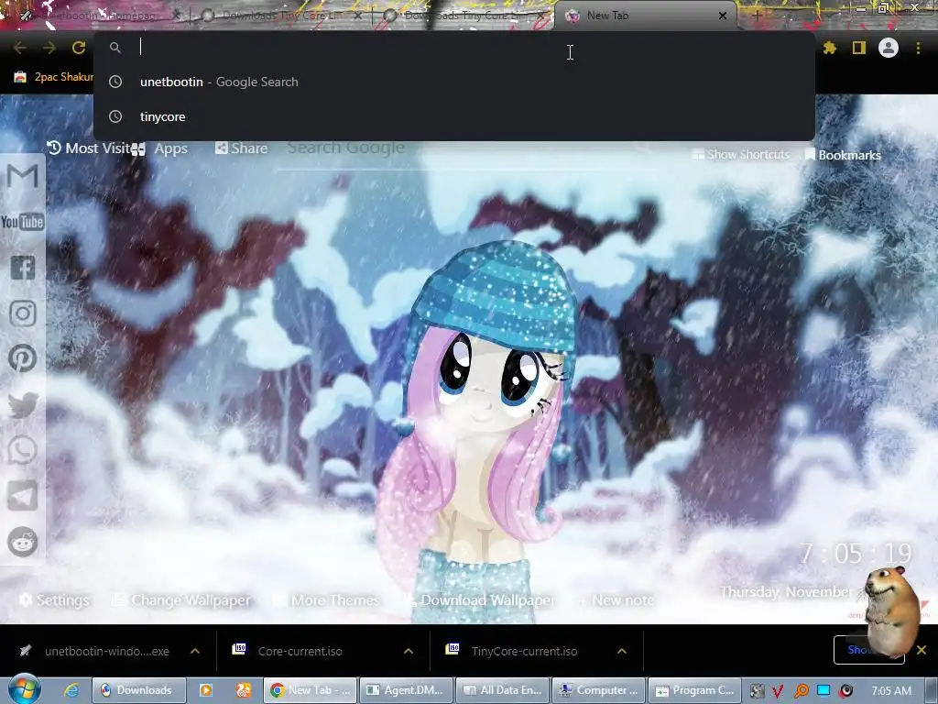Open new tab Settings
938x704 pixels.
tap(54, 599)
